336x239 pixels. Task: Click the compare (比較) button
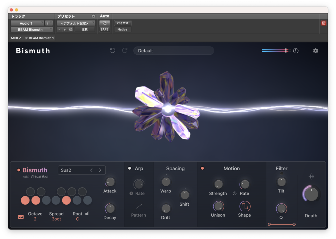[85, 29]
